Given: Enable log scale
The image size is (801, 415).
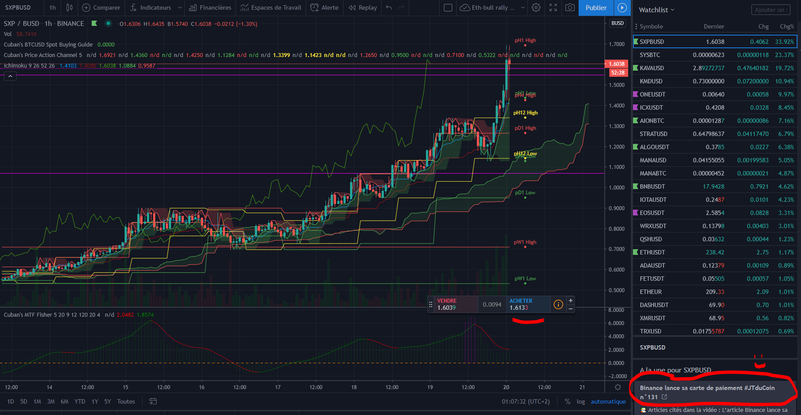Looking at the screenshot, I should click(581, 401).
